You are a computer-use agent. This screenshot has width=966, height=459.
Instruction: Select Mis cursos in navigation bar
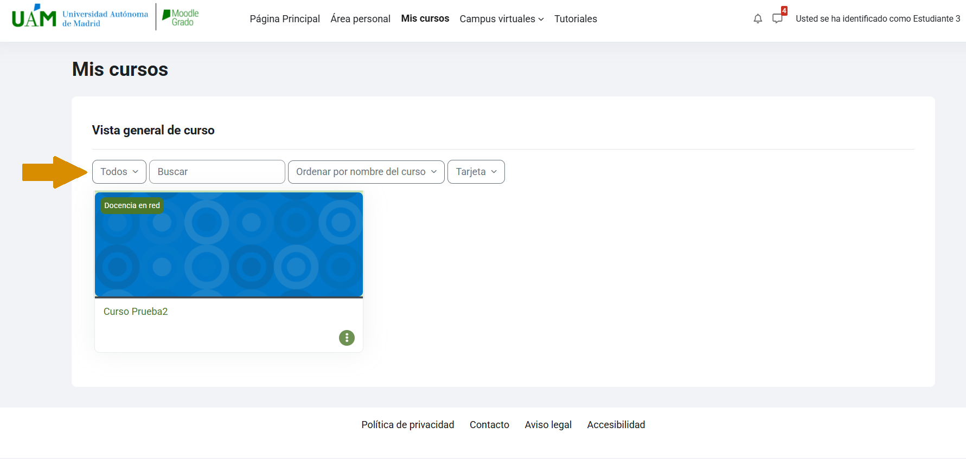425,18
